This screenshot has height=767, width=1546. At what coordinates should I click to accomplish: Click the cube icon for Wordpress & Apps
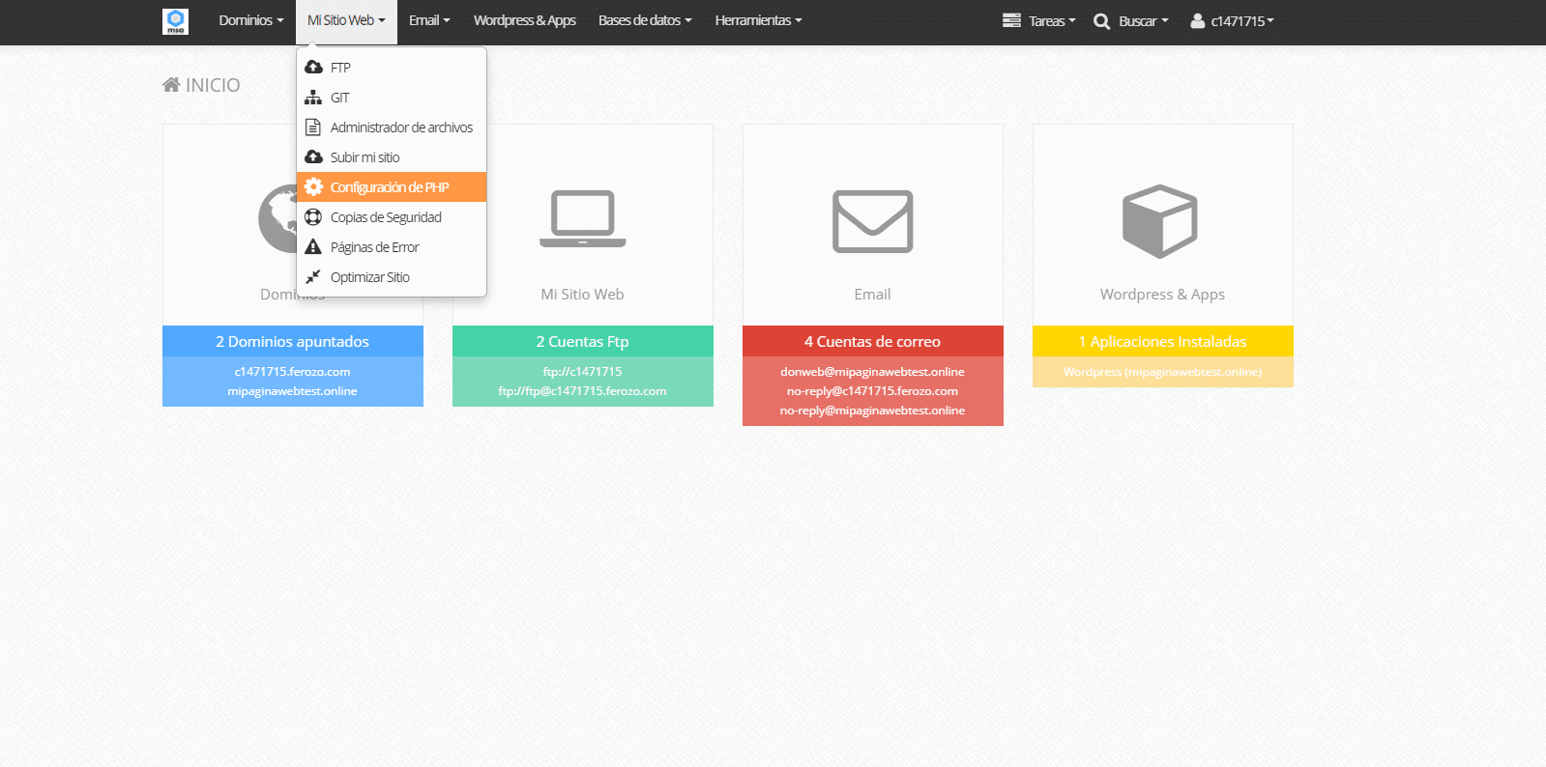click(1160, 221)
